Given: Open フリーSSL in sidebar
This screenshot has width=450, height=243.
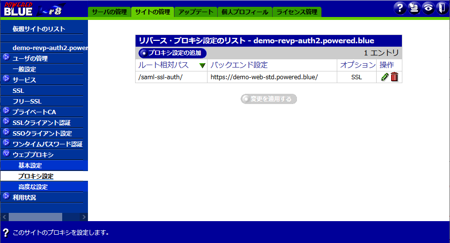Looking at the screenshot, I should (x=27, y=101).
